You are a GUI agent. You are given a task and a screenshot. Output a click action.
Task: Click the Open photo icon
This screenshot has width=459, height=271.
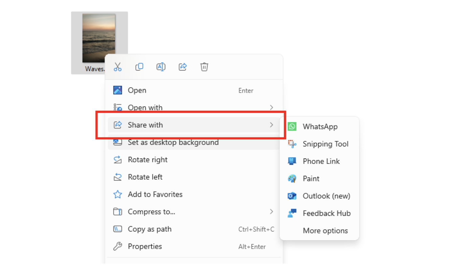tap(117, 90)
